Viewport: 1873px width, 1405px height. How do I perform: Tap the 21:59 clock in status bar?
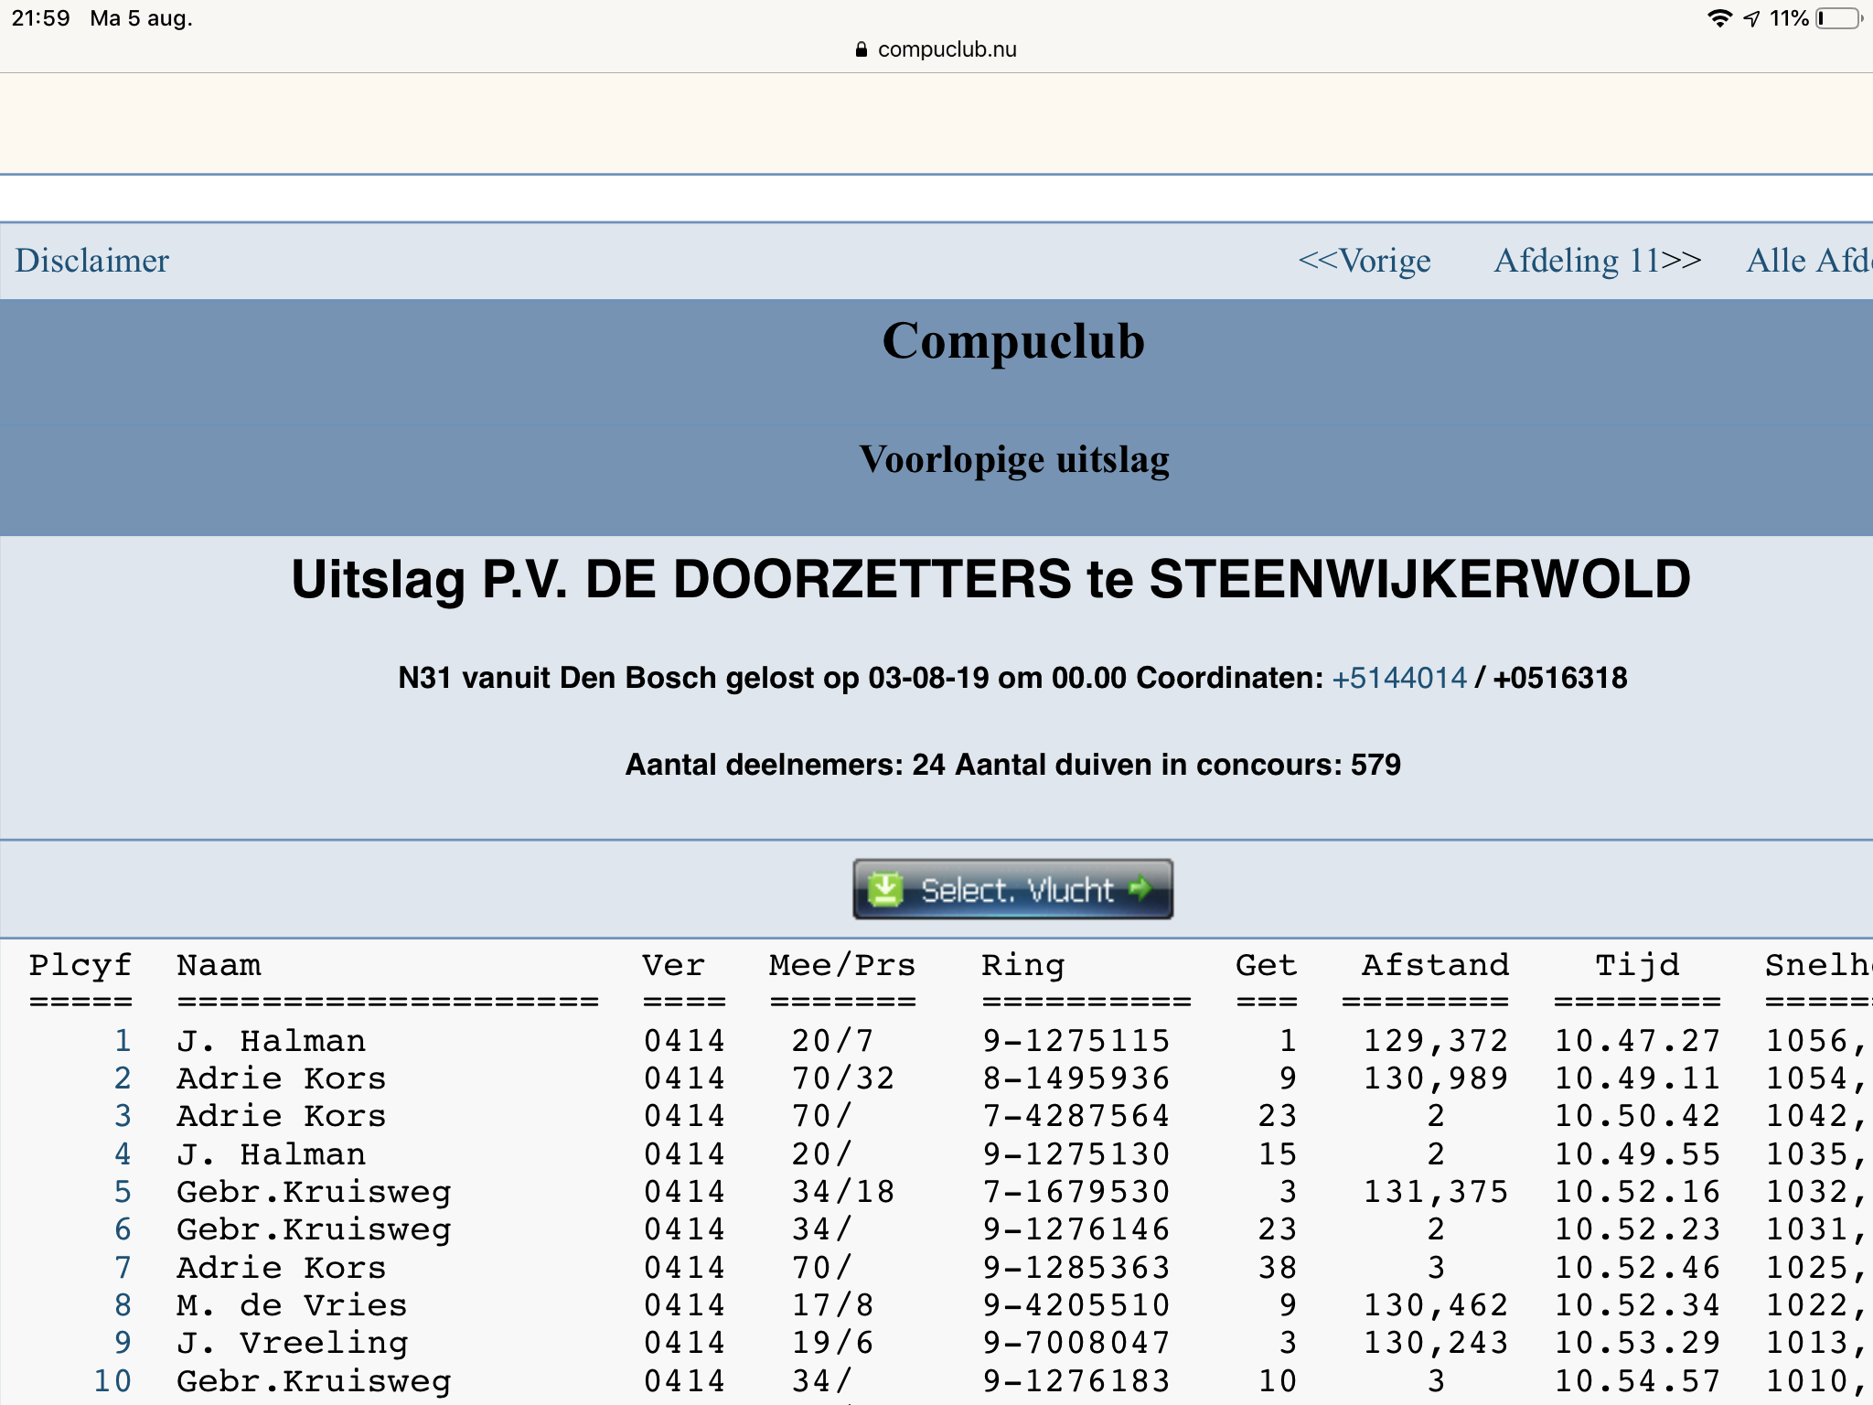[40, 18]
